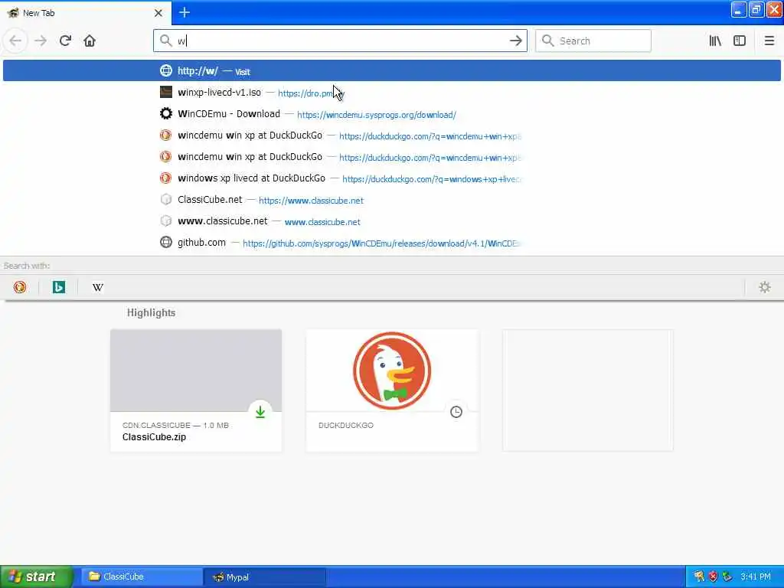This screenshot has height=588, width=784.
Task: Switch to the ClassiCube folder in taskbar
Action: click(x=142, y=577)
